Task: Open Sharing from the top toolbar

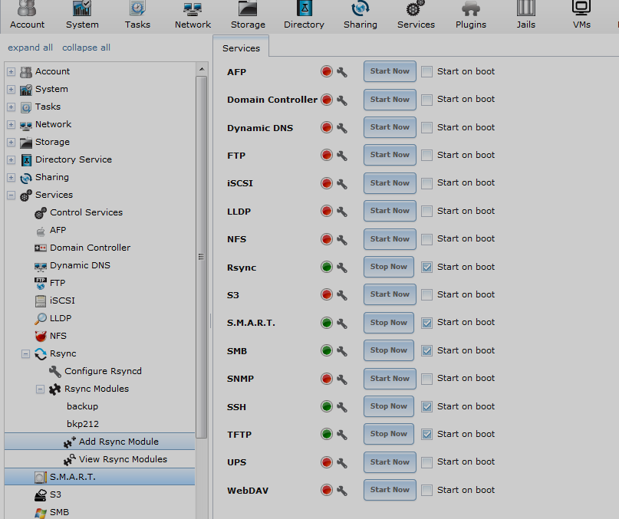Action: [x=360, y=15]
